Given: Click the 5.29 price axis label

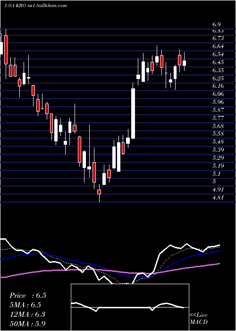Looking at the screenshot, I should 218,157.
